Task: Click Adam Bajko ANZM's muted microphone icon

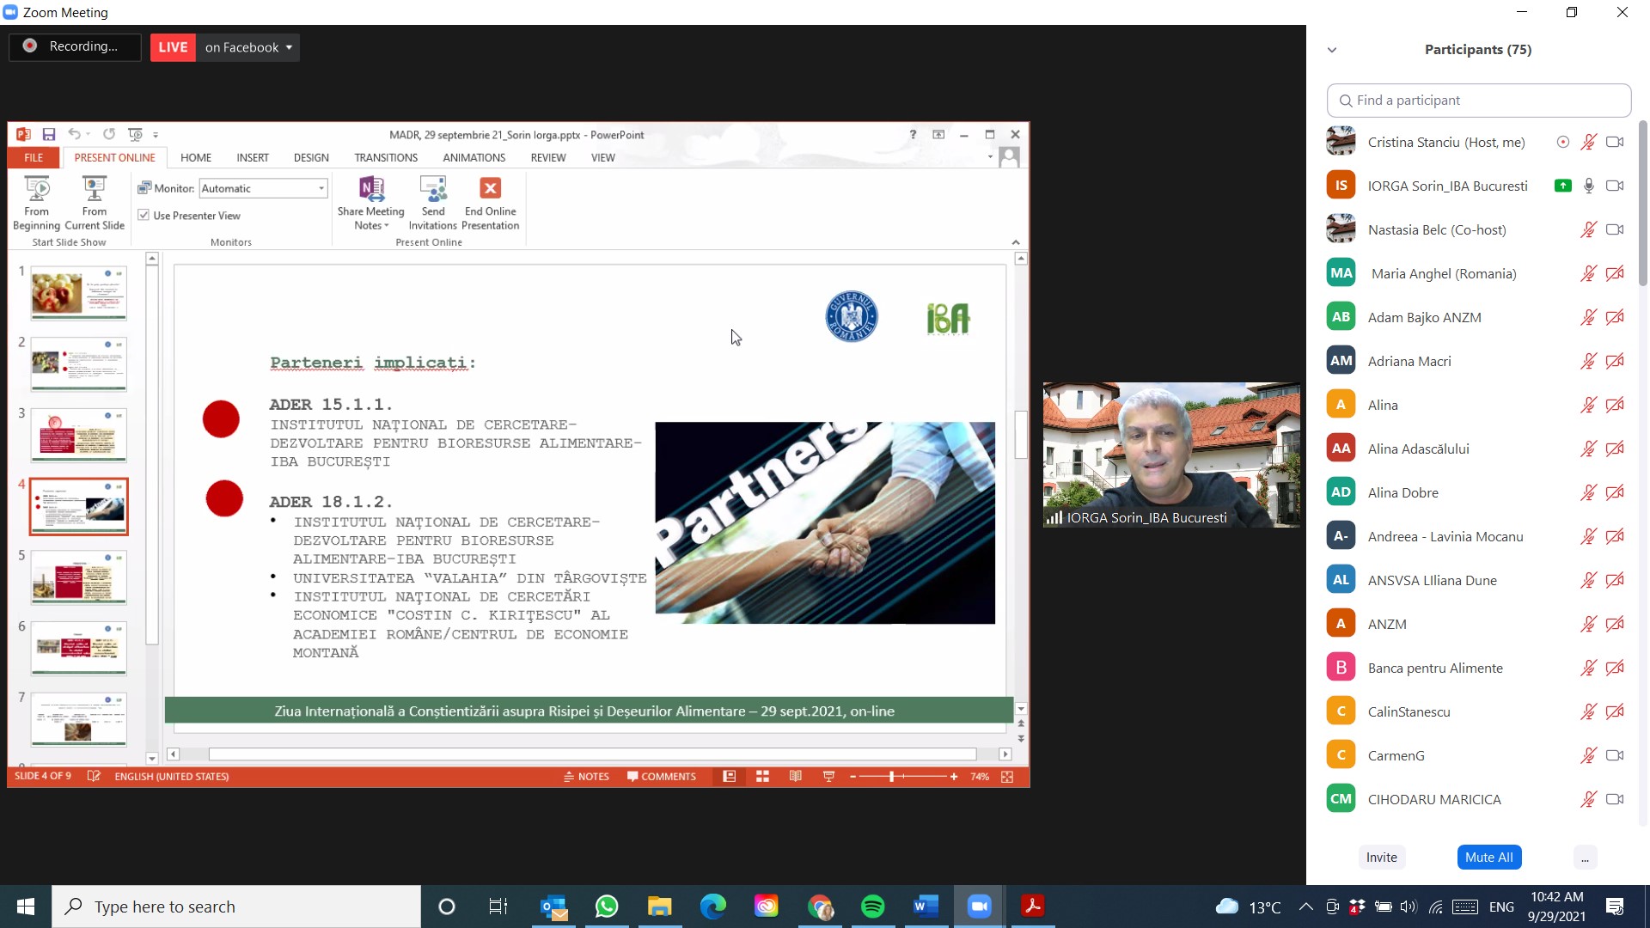Action: pos(1588,317)
